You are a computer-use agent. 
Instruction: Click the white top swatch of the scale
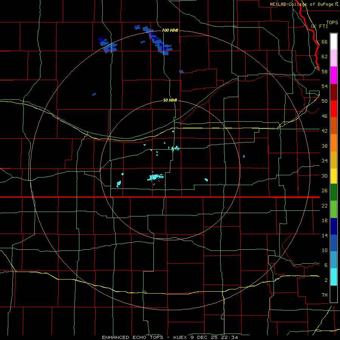(x=334, y=42)
